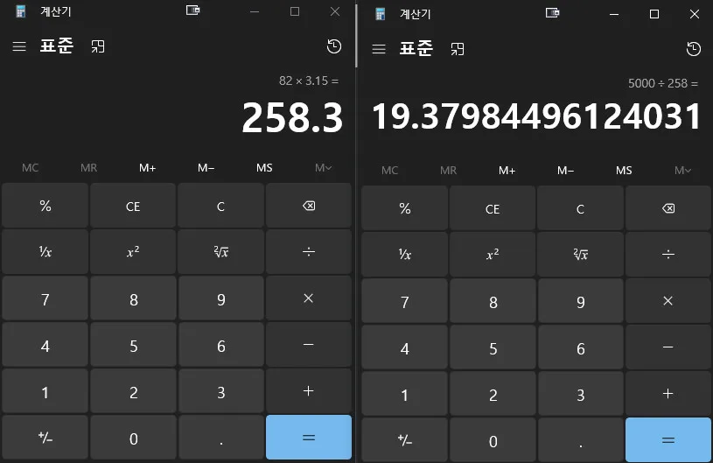Click M- memory subtract in left calculator
Viewport: 713px width, 463px height.
(x=206, y=168)
